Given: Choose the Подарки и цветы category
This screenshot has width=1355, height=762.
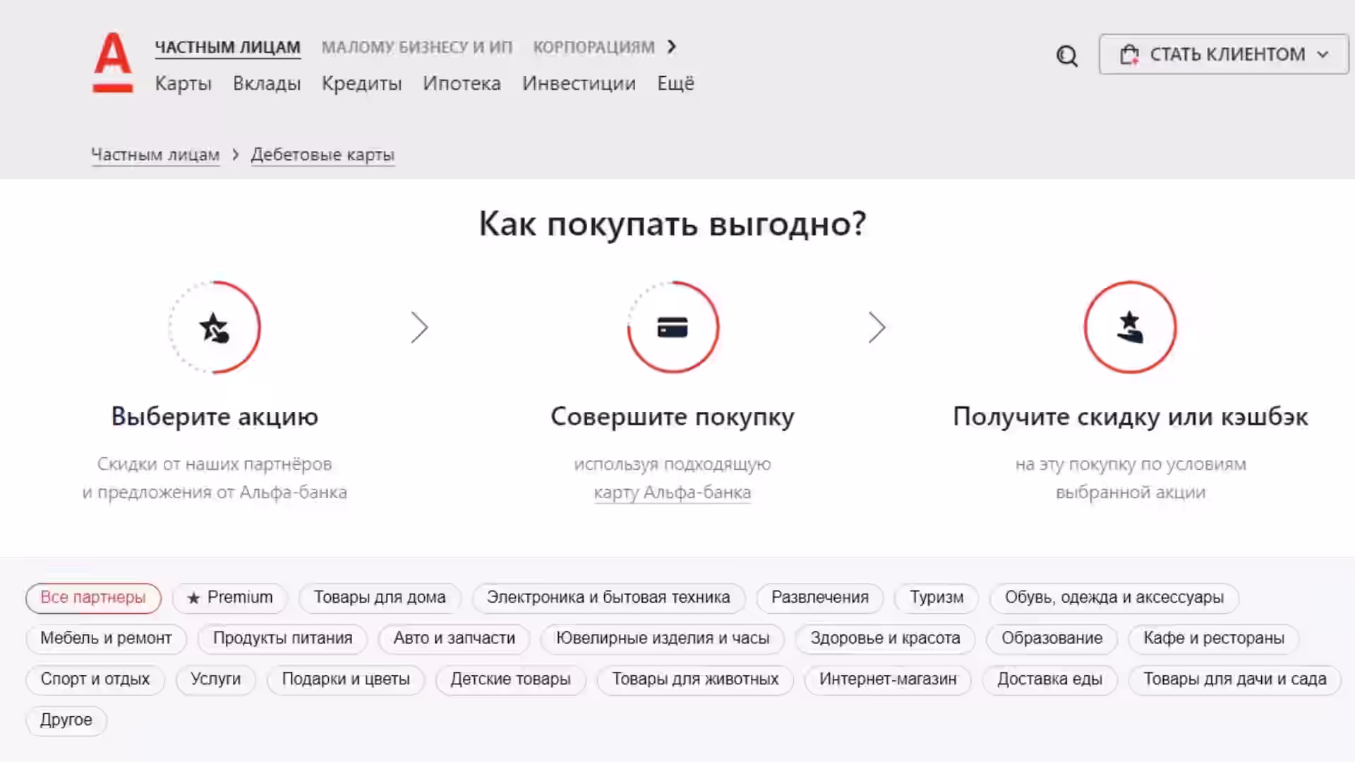Looking at the screenshot, I should tap(346, 679).
